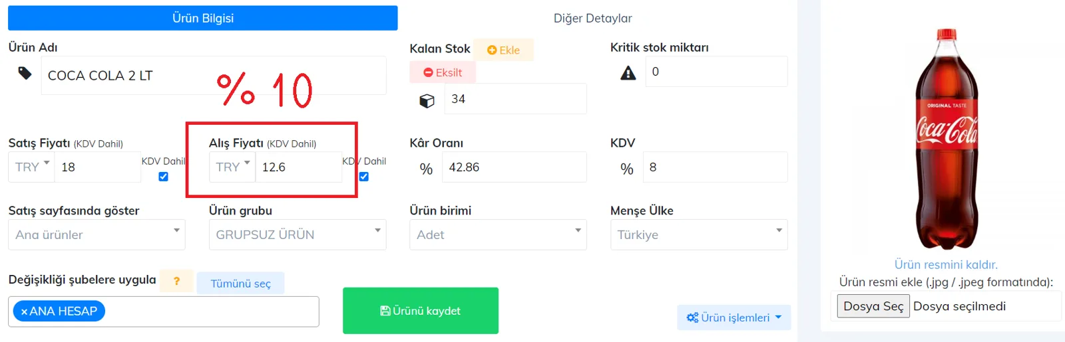The height and width of the screenshot is (342, 1065).
Task: Click percent sign beside Kâr Oranı field
Action: (426, 169)
